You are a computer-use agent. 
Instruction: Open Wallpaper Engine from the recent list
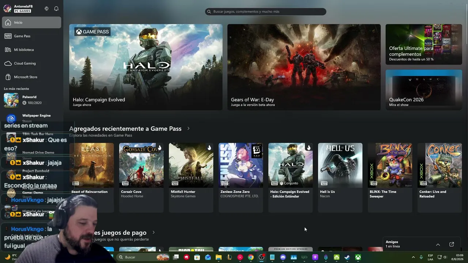[x=31, y=118]
